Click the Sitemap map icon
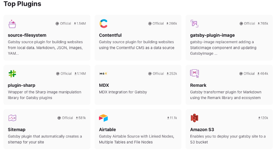Image resolution: width=277 pixels, height=151 pixels. (x=12, y=118)
